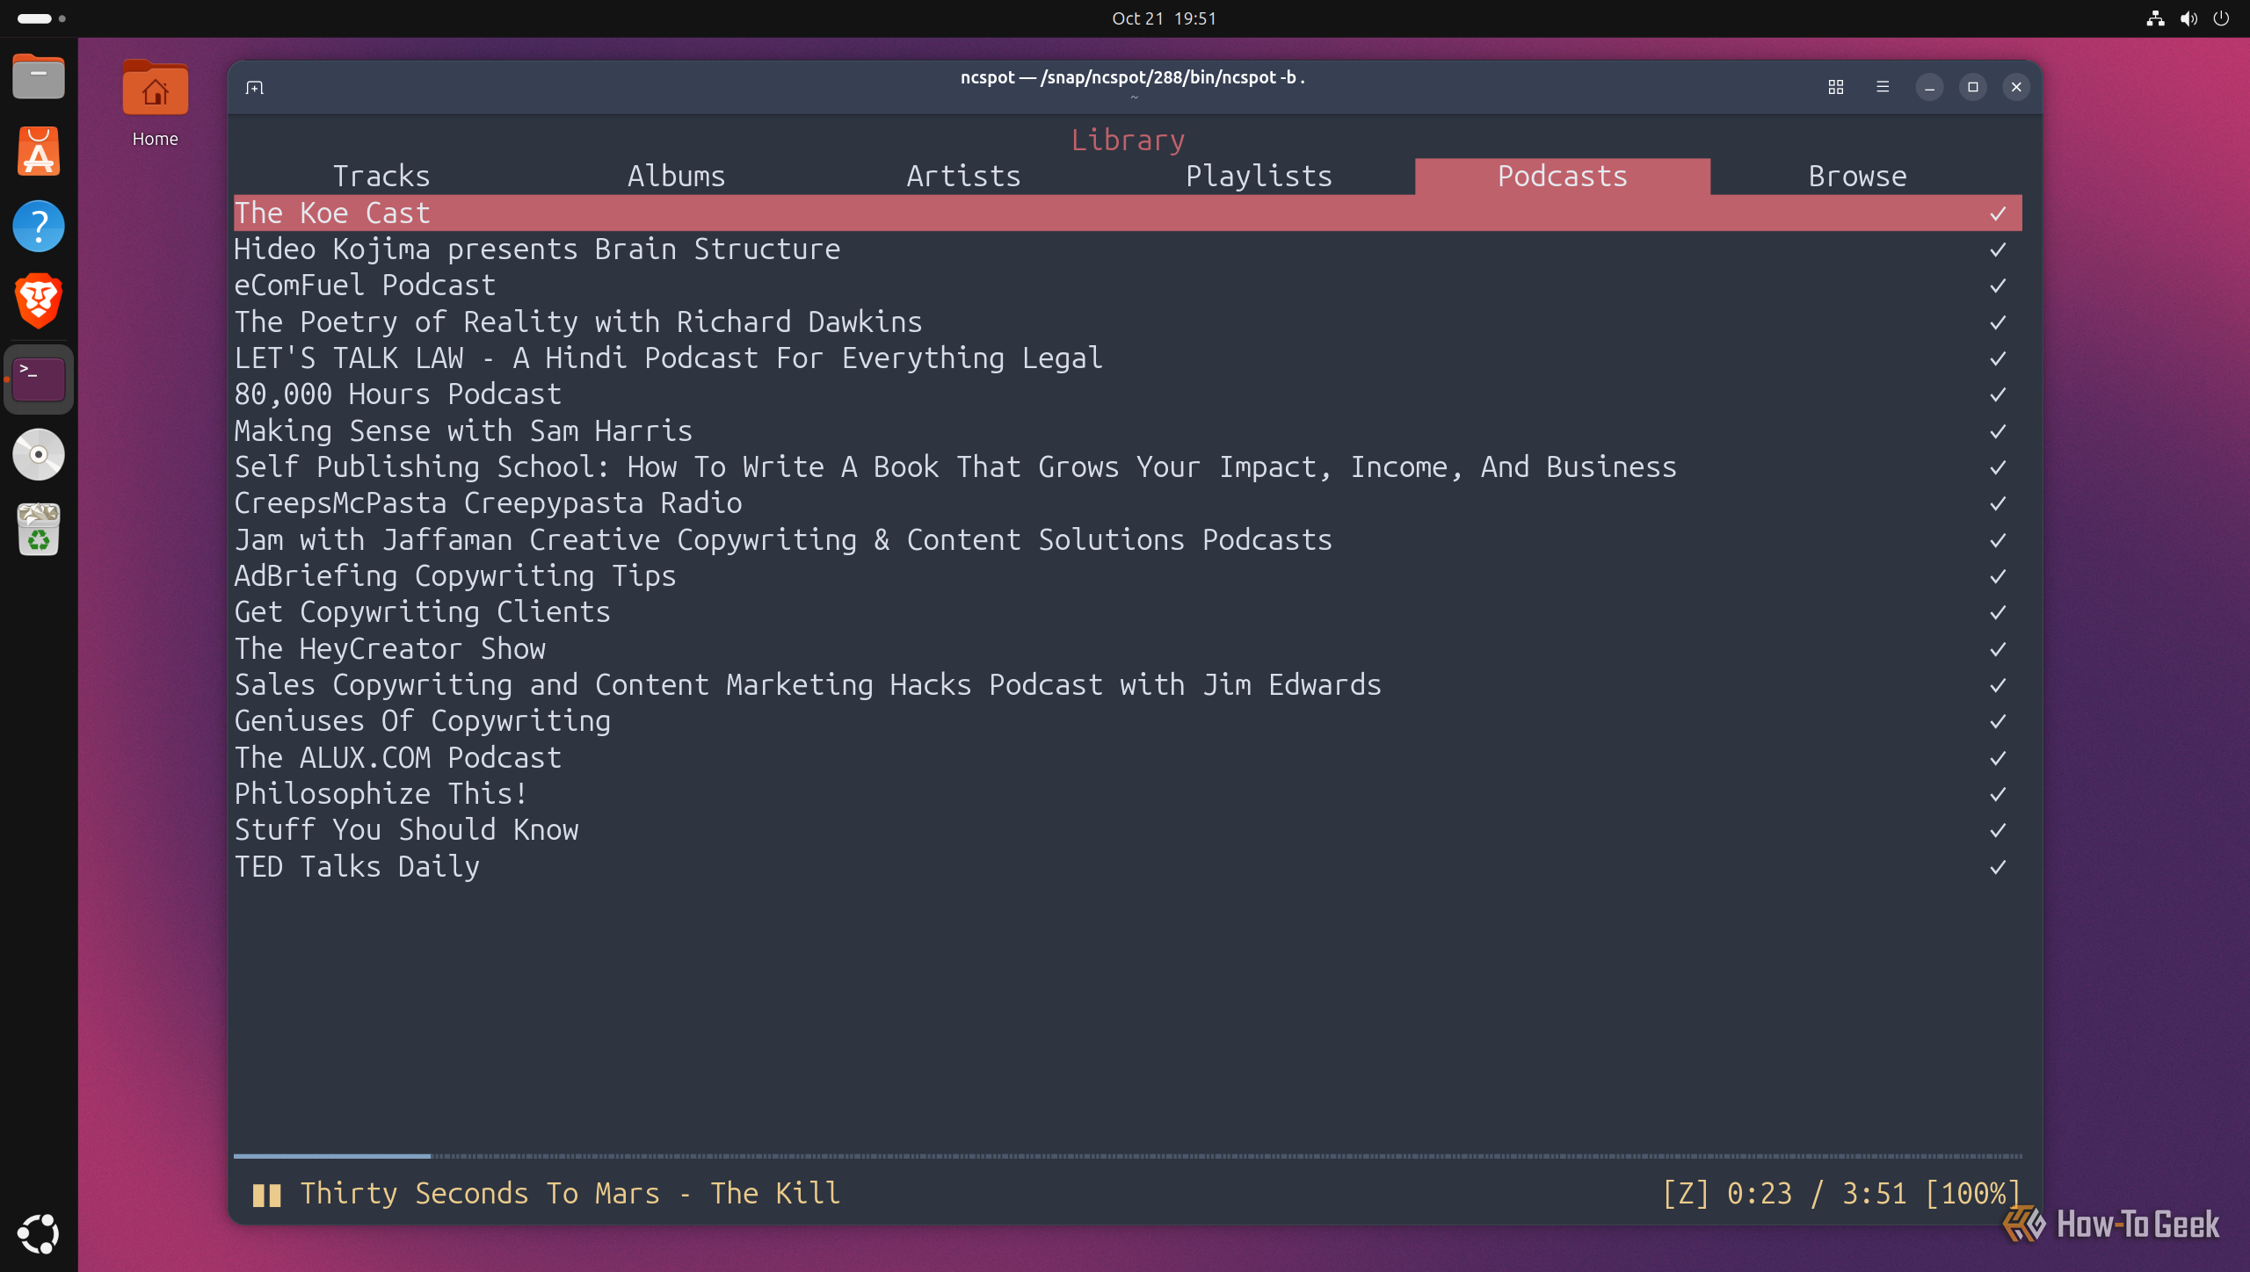Toggle saved checkmark for TED Talks Daily
The width and height of the screenshot is (2250, 1272).
coord(1998,867)
